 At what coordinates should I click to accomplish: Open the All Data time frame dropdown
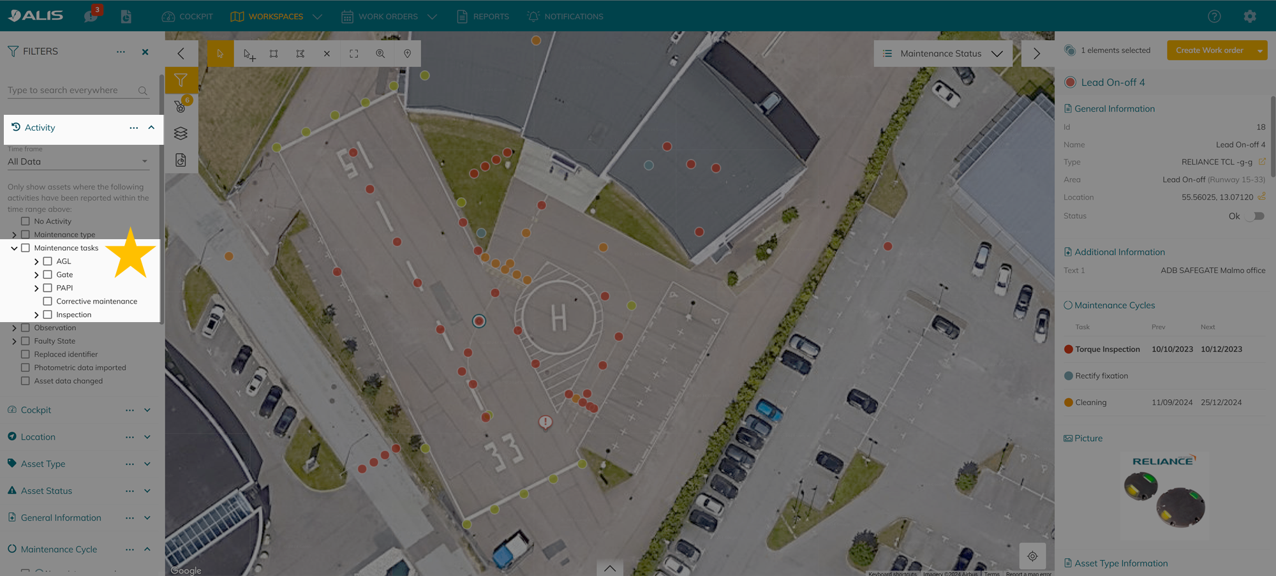click(78, 161)
